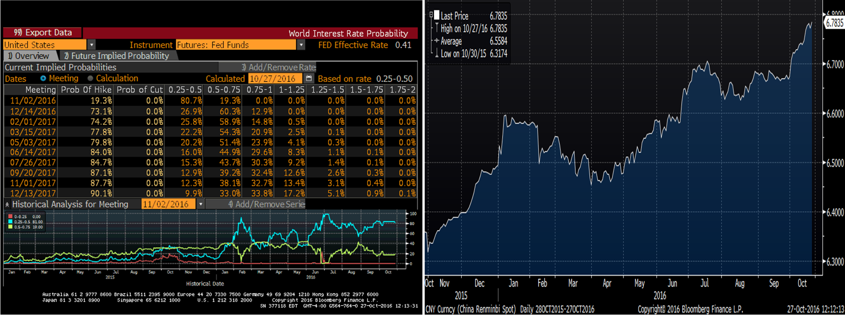Open the United States country dropdown arrow
Viewport: 845px width, 315px height.
tap(91, 45)
